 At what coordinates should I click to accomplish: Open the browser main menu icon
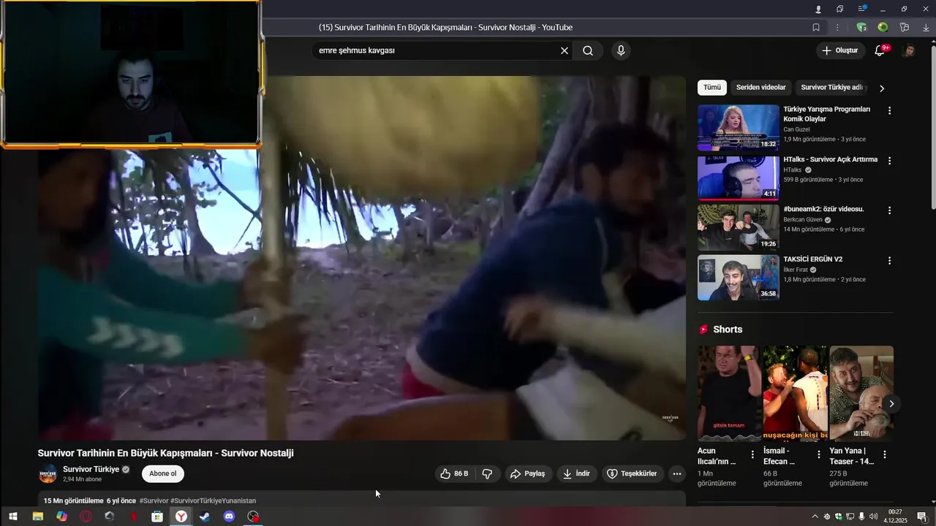click(x=861, y=9)
